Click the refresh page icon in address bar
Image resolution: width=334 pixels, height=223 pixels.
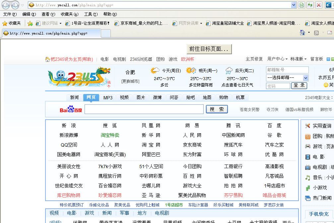(310, 5)
